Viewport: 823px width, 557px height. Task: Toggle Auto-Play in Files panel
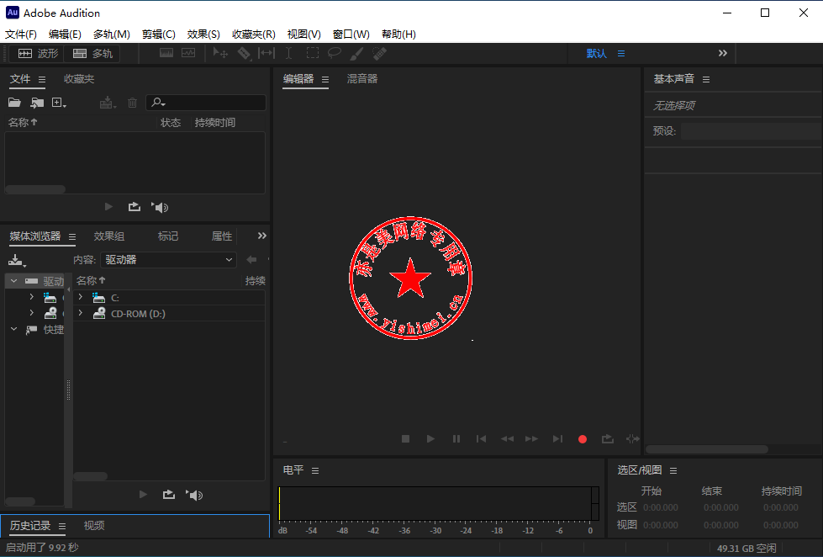pyautogui.click(x=160, y=207)
